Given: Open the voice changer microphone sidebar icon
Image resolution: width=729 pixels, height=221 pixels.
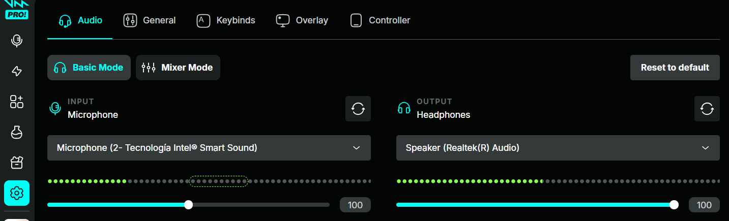Looking at the screenshot, I should click(x=17, y=41).
